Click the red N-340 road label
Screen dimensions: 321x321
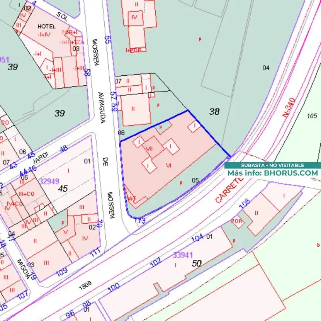click(289, 108)
